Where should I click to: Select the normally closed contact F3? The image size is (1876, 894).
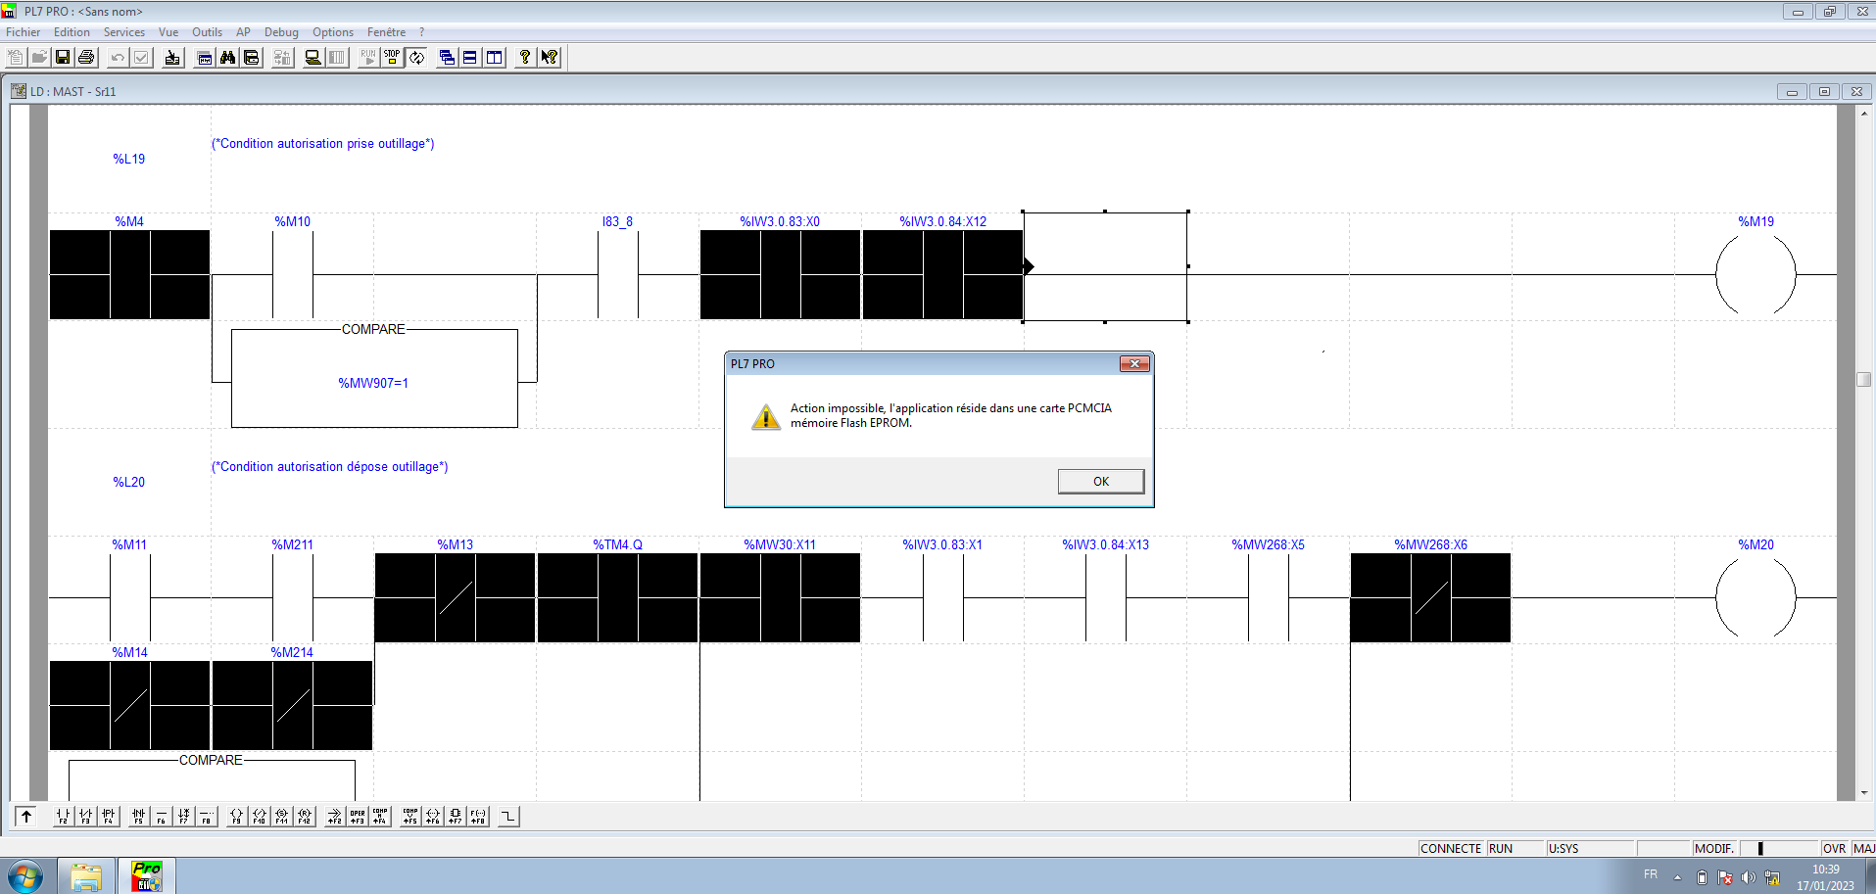(86, 816)
